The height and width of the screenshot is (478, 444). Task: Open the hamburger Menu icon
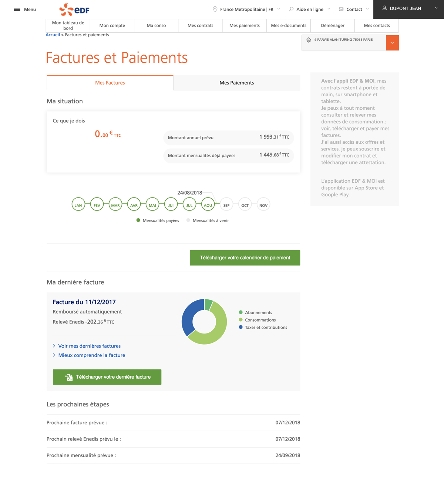17,9
